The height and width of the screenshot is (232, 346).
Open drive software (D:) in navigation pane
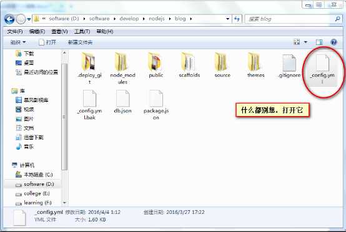[34, 184]
